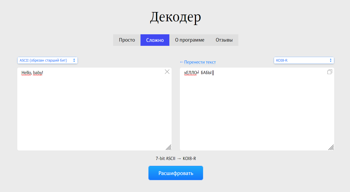Click the decoded word хЕЛЛО in the output
This screenshot has width=350, height=192.
point(190,73)
